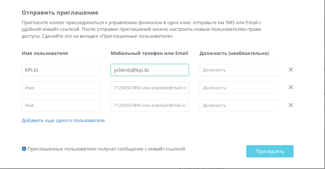Screen dimensions: 325x169
Task: Click Добавить еще одного пользователя link
Action: [x=63, y=121]
